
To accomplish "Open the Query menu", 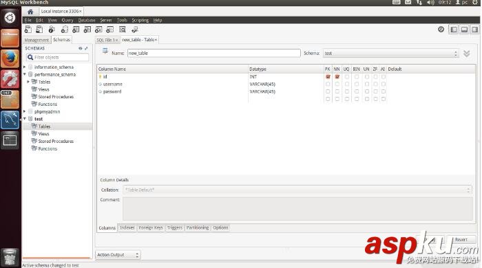I will [x=67, y=20].
